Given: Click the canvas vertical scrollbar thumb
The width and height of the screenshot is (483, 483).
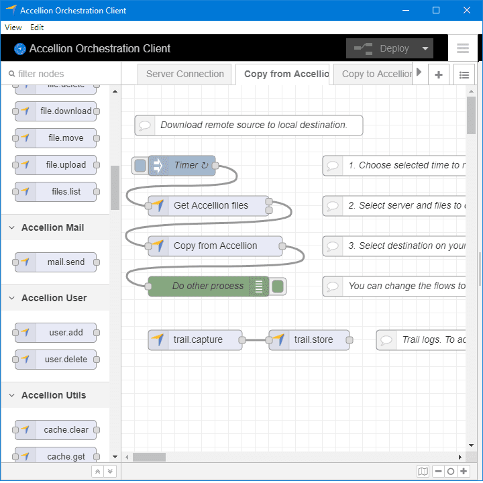Looking at the screenshot, I should [471, 115].
